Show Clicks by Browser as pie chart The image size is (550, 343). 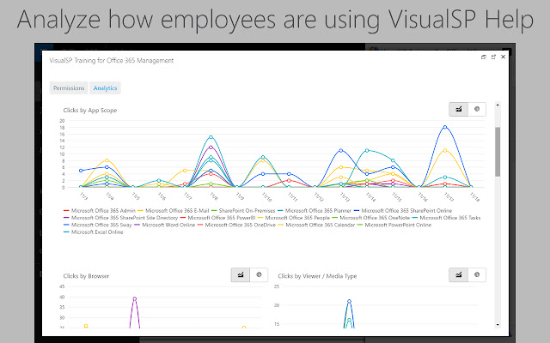[259, 274]
